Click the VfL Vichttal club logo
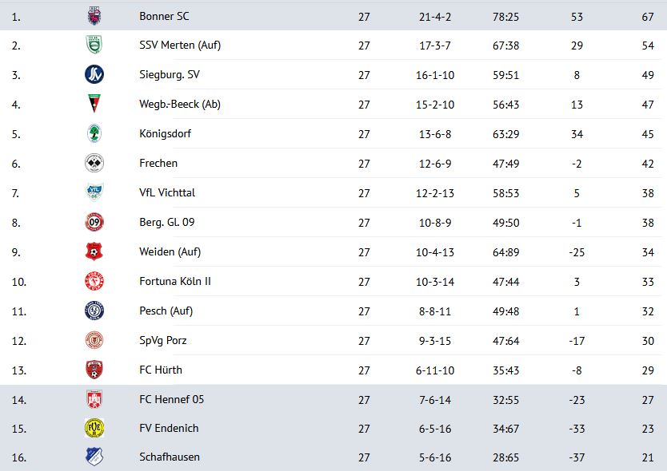 point(94,193)
